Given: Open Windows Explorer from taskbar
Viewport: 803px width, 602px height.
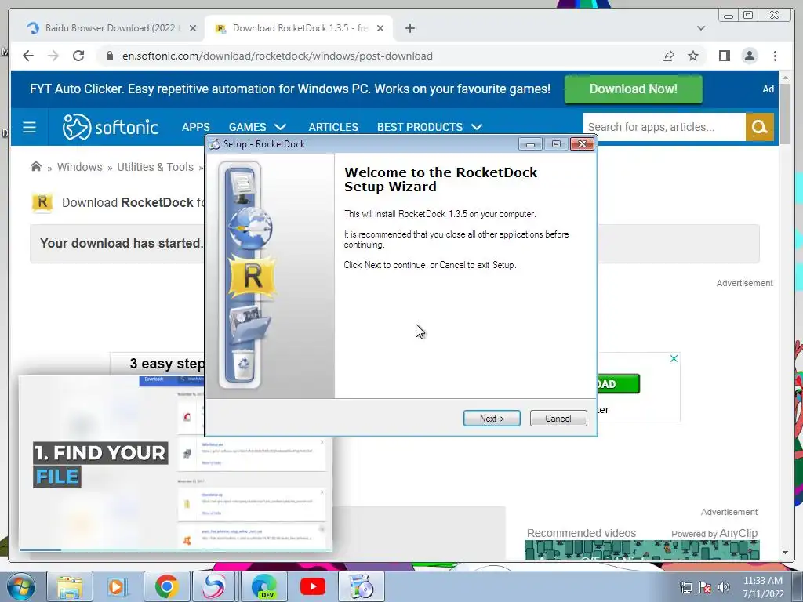Looking at the screenshot, I should tap(70, 586).
